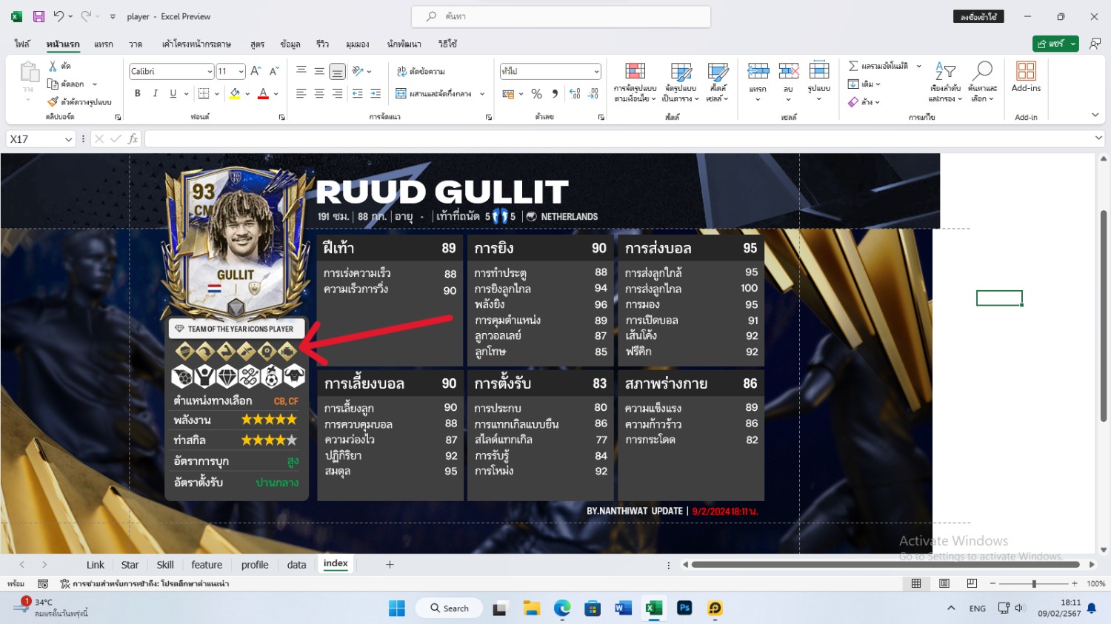Open Cell Styles dropdown
The image size is (1111, 624).
coord(717,82)
